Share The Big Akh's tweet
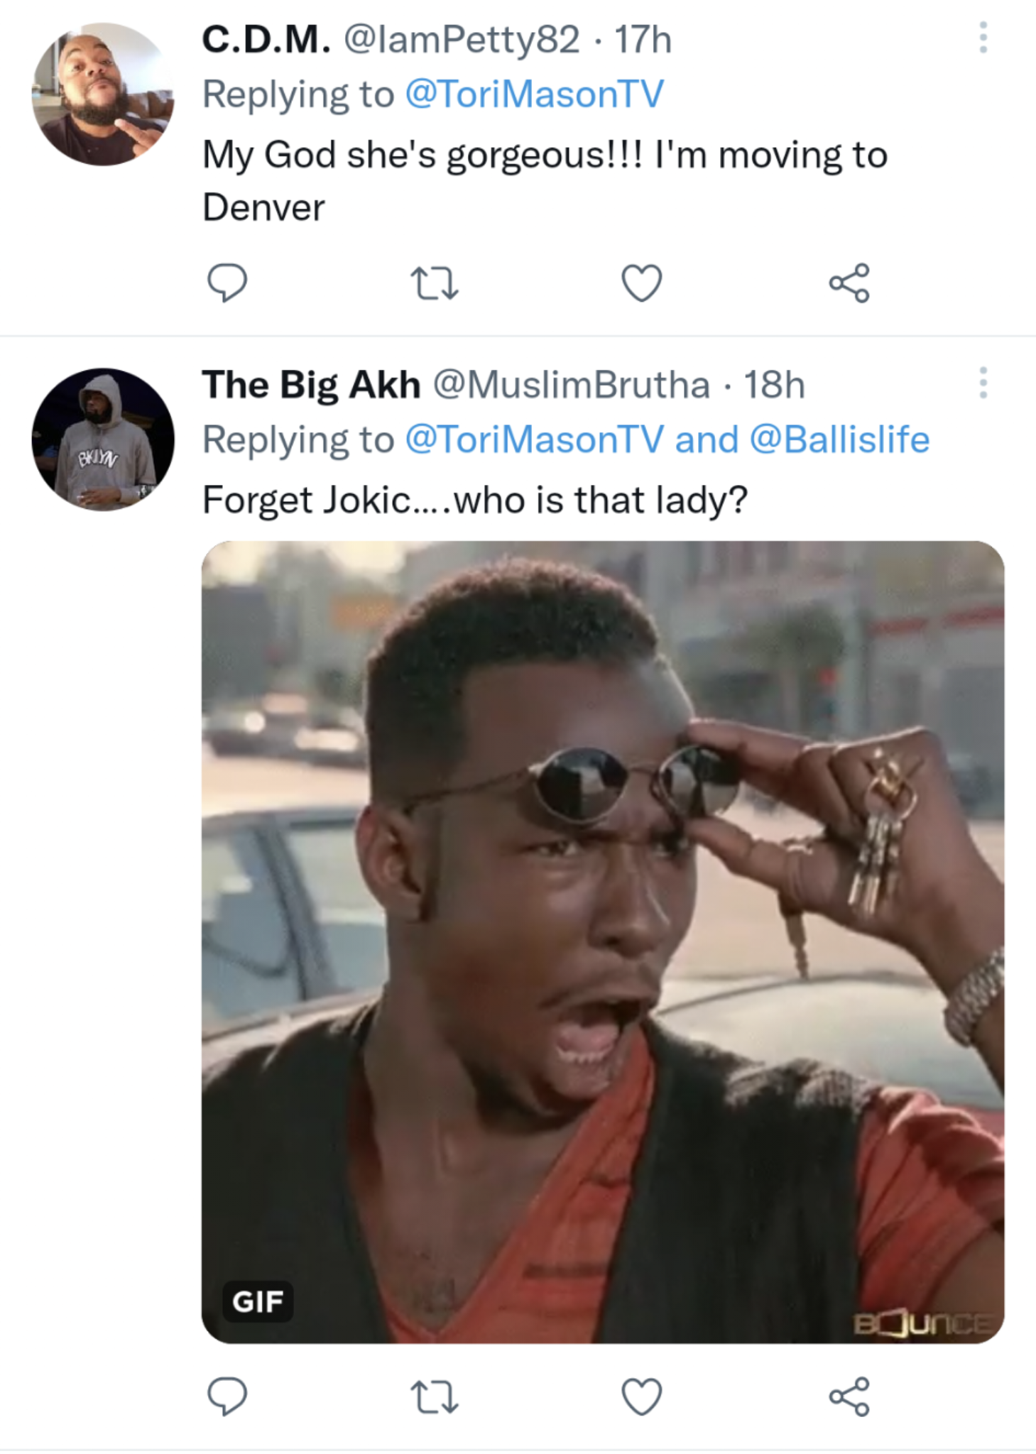The width and height of the screenshot is (1036, 1454). pyautogui.click(x=849, y=1396)
